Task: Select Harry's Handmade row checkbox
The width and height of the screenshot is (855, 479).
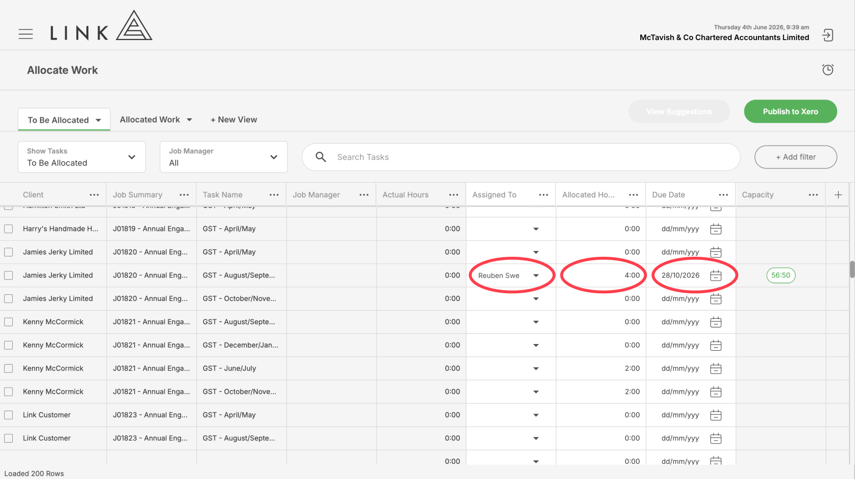Action: pos(9,229)
